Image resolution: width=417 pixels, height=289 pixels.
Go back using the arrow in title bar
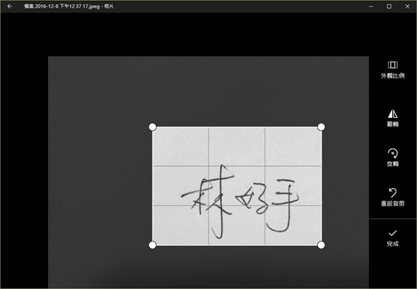click(x=10, y=6)
